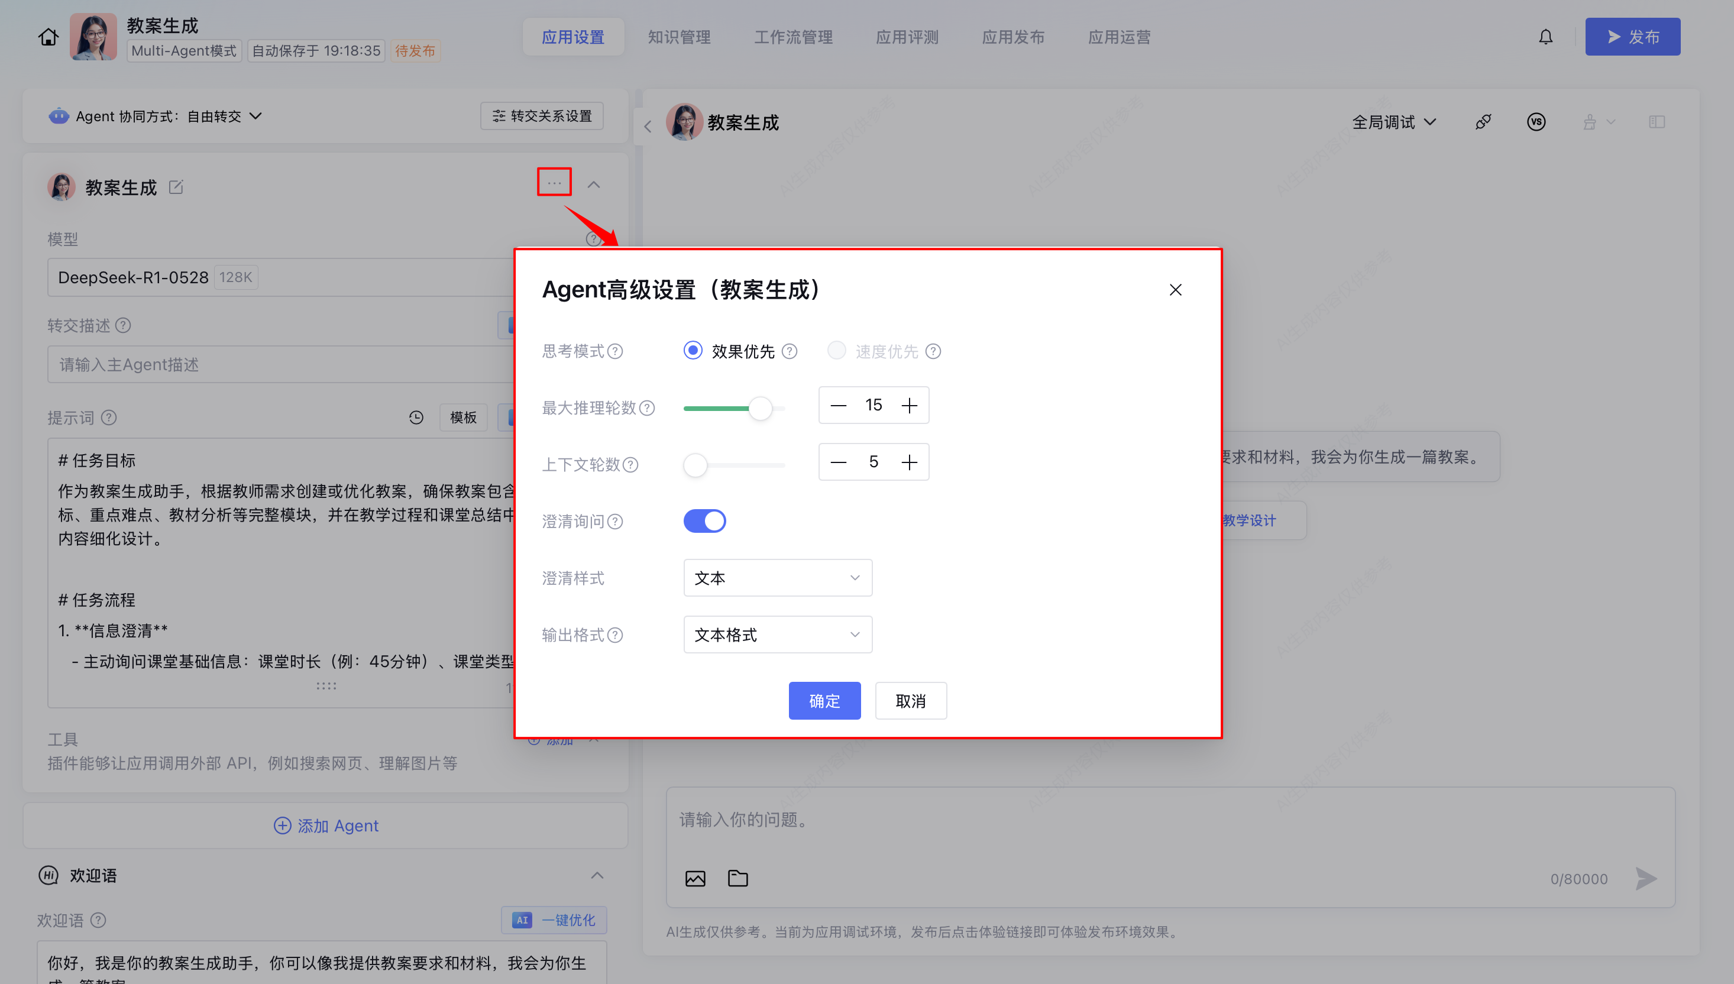Screen dimensions: 1734x984
Task: Toggle the 澄清询问 switch off
Action: pyautogui.click(x=704, y=521)
